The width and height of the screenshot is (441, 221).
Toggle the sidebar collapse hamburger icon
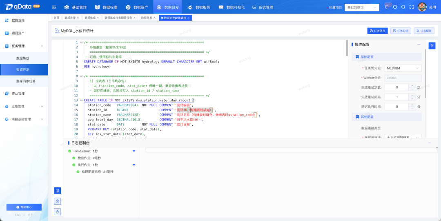pyautogui.click(x=54, y=7)
